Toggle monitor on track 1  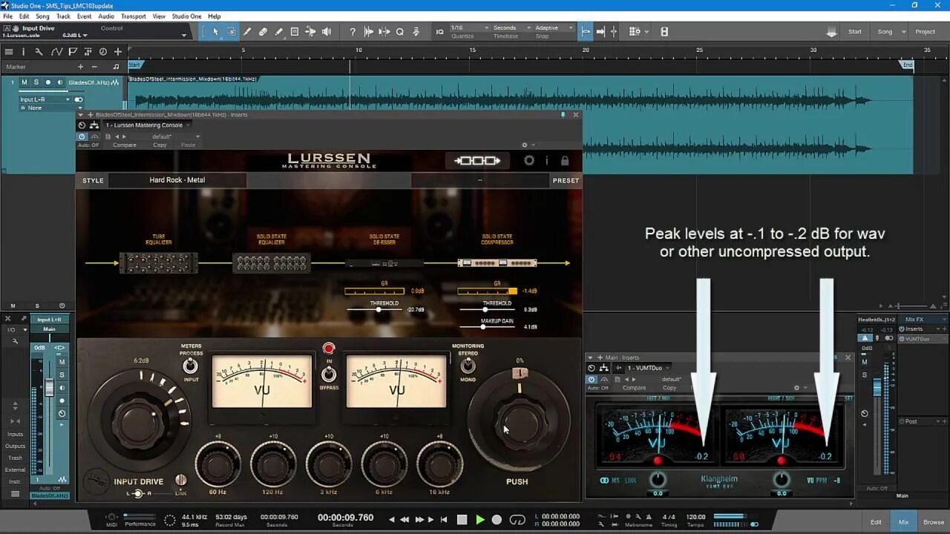pyautogui.click(x=59, y=82)
